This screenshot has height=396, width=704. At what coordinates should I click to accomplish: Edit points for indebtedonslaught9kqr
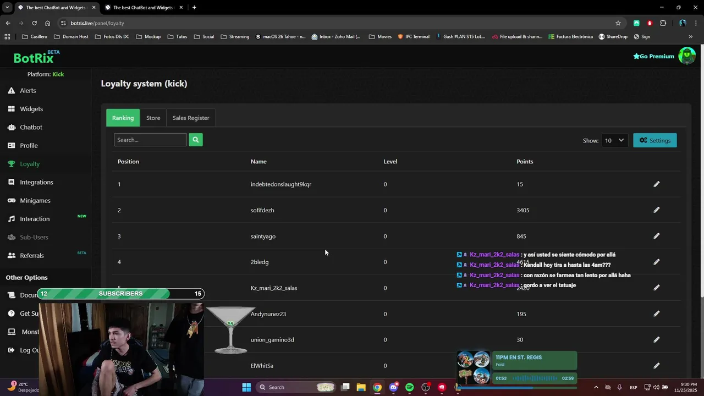point(656,184)
